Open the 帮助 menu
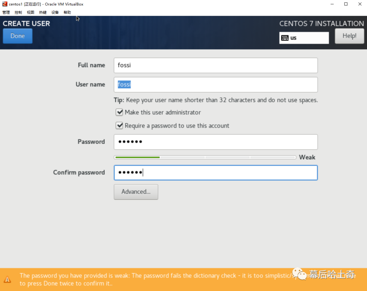367x291 pixels. pyautogui.click(x=67, y=13)
